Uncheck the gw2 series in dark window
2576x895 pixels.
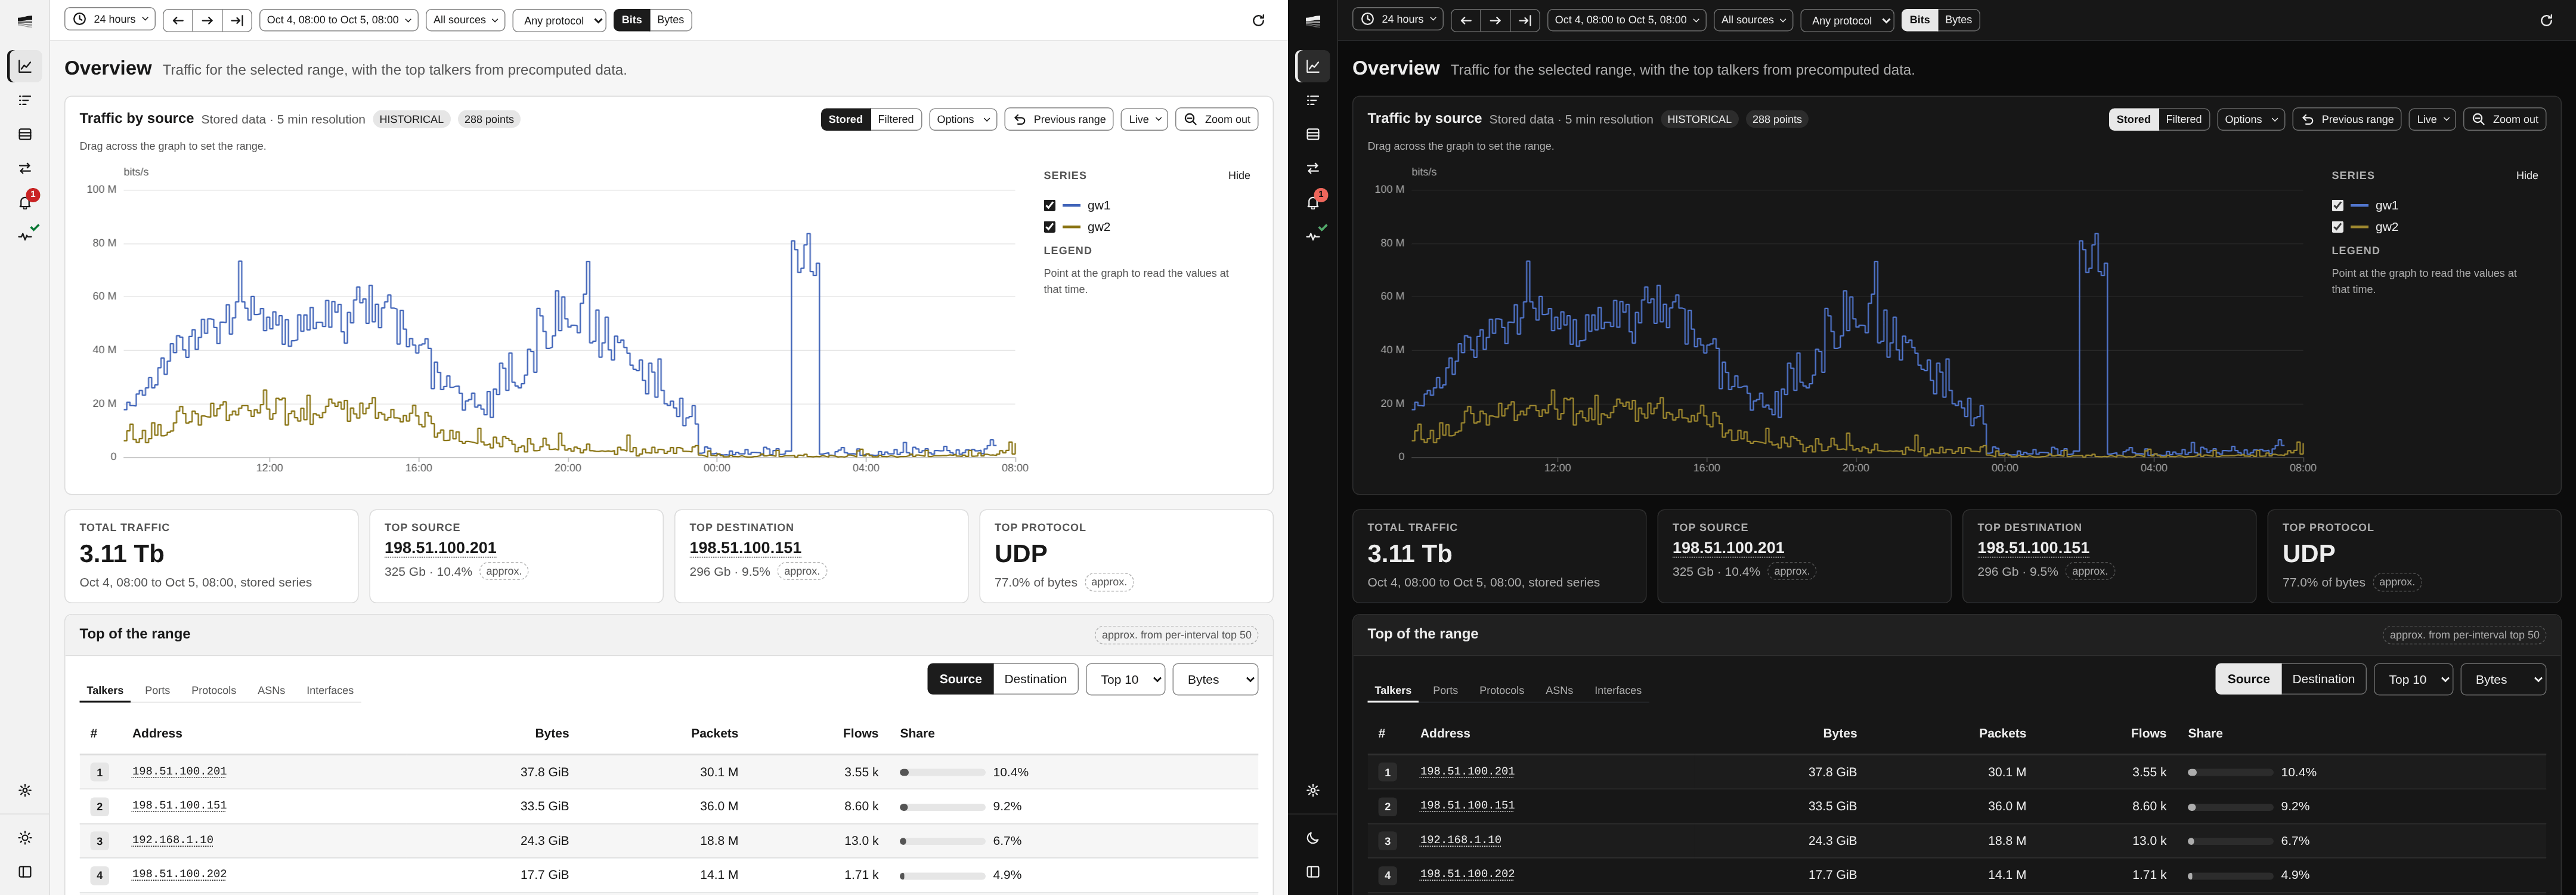[x=2337, y=227]
